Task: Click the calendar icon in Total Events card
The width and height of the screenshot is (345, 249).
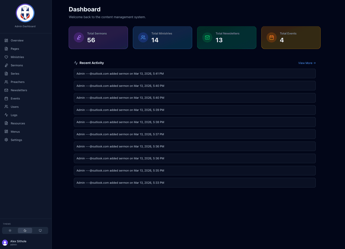Action: (x=272, y=38)
